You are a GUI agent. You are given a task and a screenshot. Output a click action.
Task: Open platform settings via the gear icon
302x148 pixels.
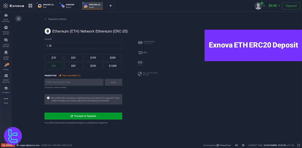(x=243, y=145)
